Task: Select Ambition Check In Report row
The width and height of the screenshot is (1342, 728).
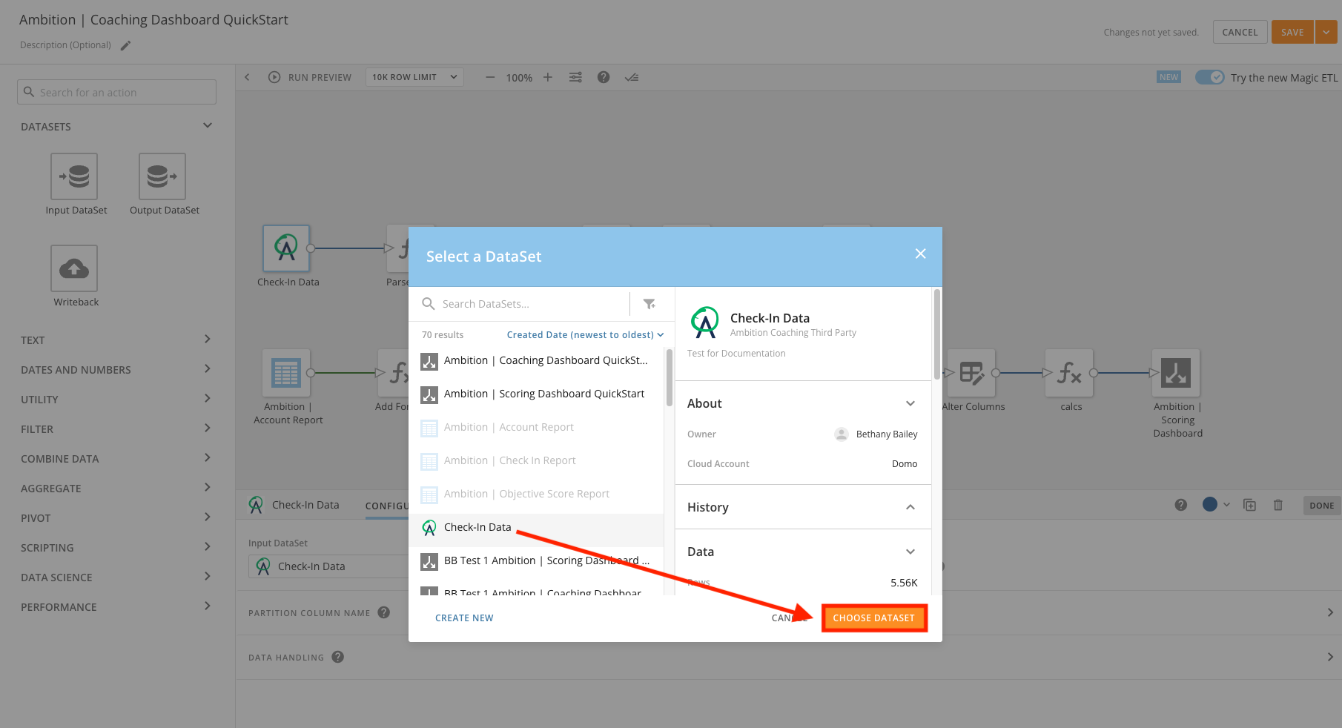Action: point(536,460)
